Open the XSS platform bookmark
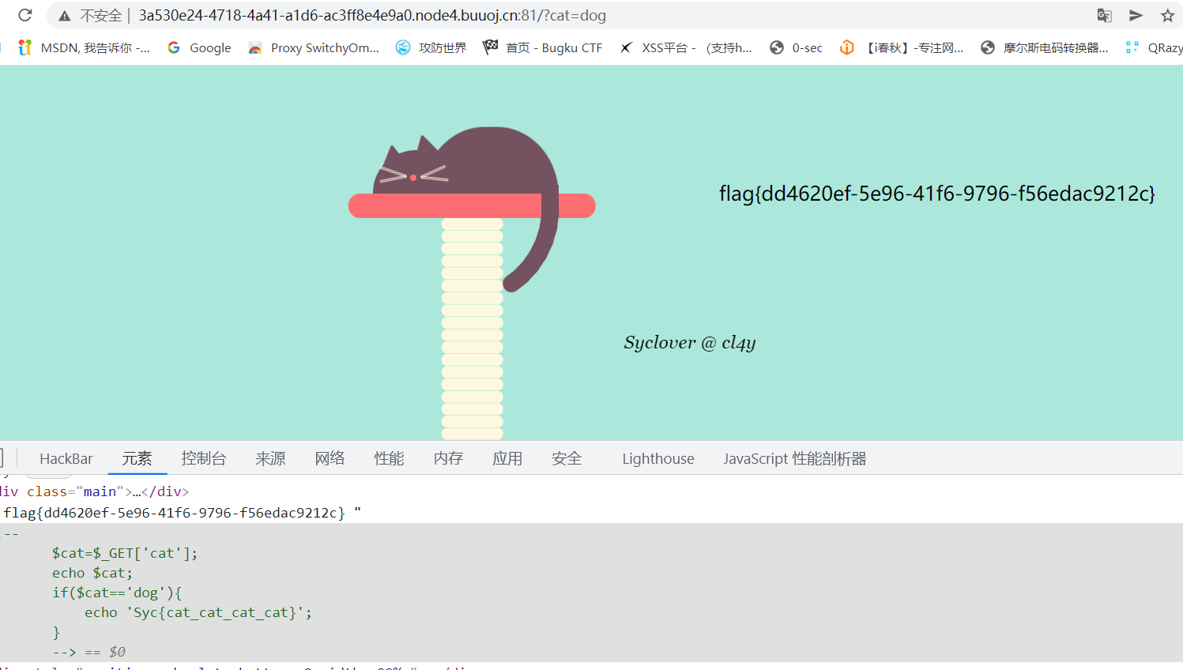1183x670 pixels. click(x=685, y=47)
